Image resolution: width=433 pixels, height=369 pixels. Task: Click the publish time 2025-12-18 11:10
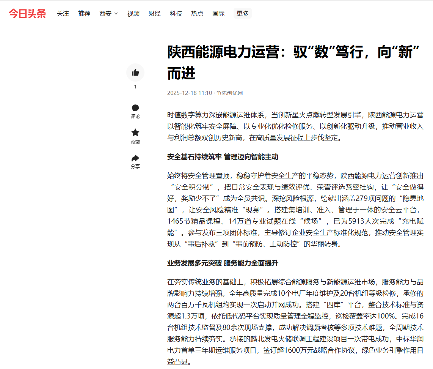[189, 93]
